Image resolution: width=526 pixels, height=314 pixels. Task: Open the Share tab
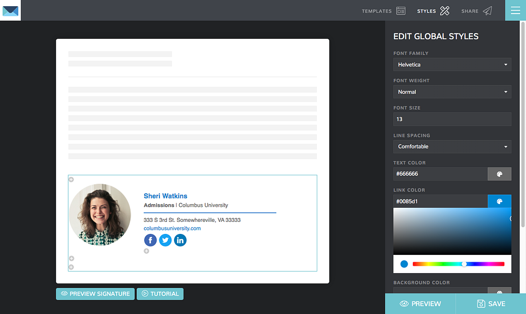point(477,10)
